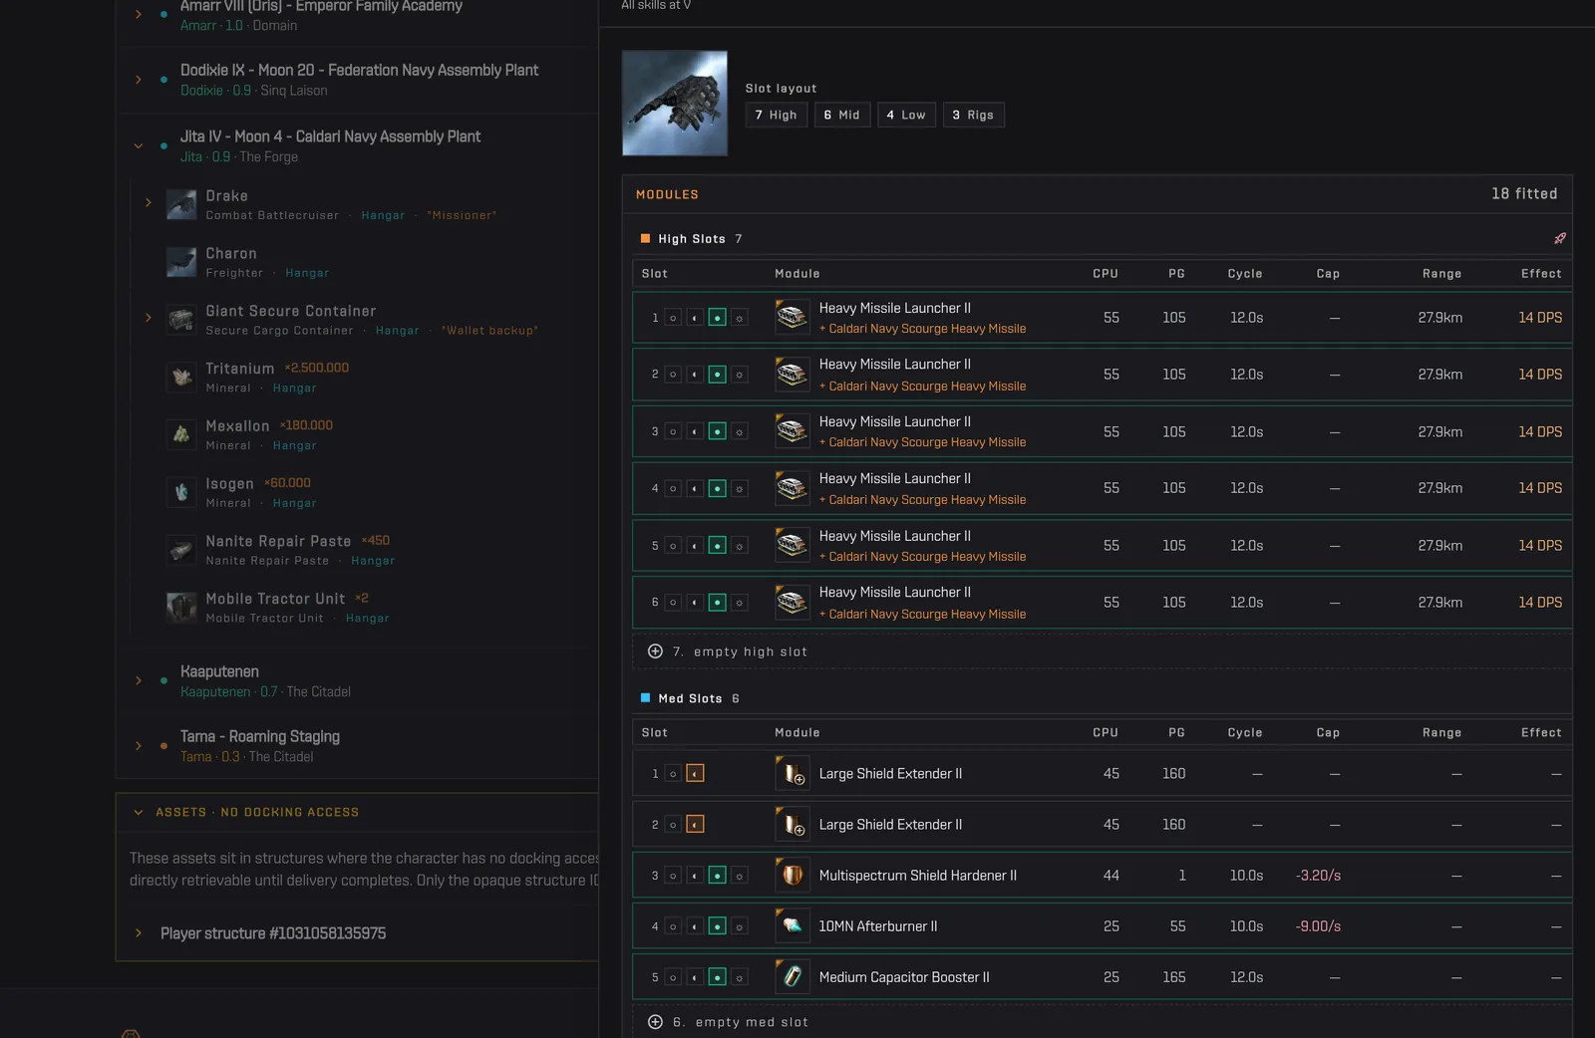Viewport: 1595px width, 1038px height.
Task: Click the 3 Rigs slot layout chip
Action: (x=973, y=115)
